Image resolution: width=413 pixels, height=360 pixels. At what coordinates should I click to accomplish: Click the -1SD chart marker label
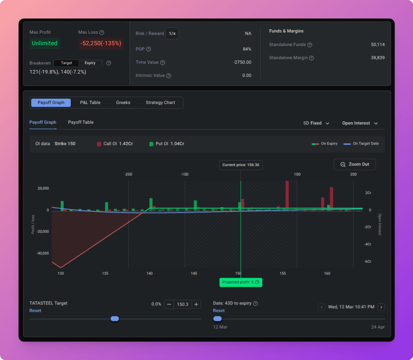pos(184,175)
